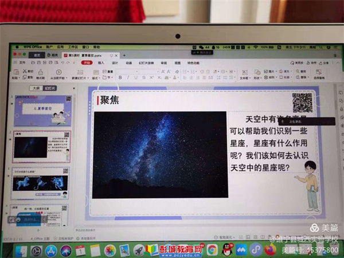Toggle Underline formatting
Image resolution: width=344 pixels, height=258 pixels.
coord(136,78)
